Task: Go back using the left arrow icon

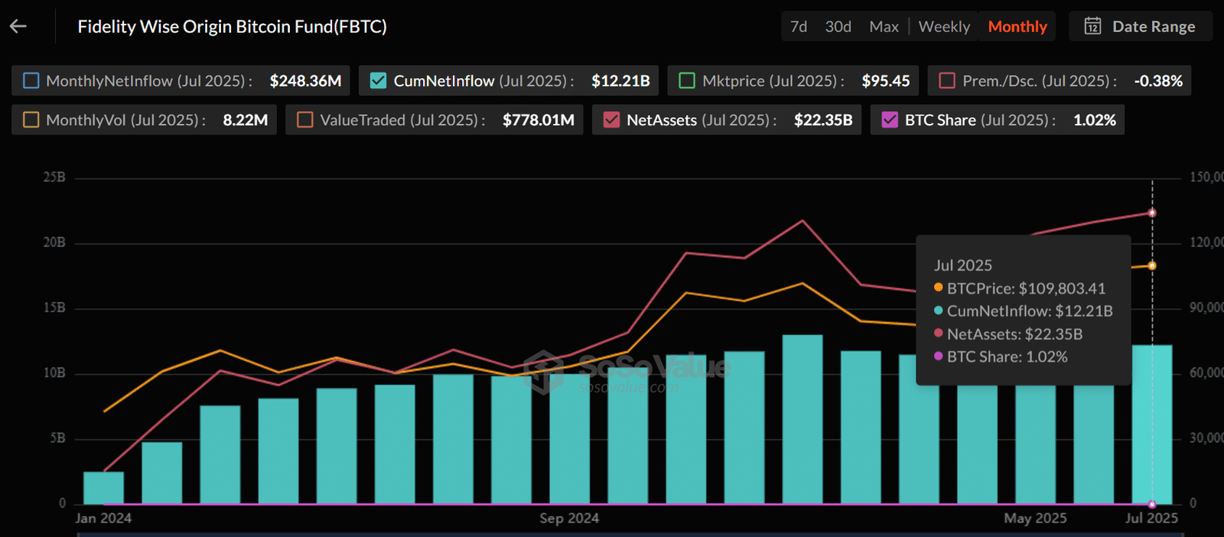Action: [18, 27]
